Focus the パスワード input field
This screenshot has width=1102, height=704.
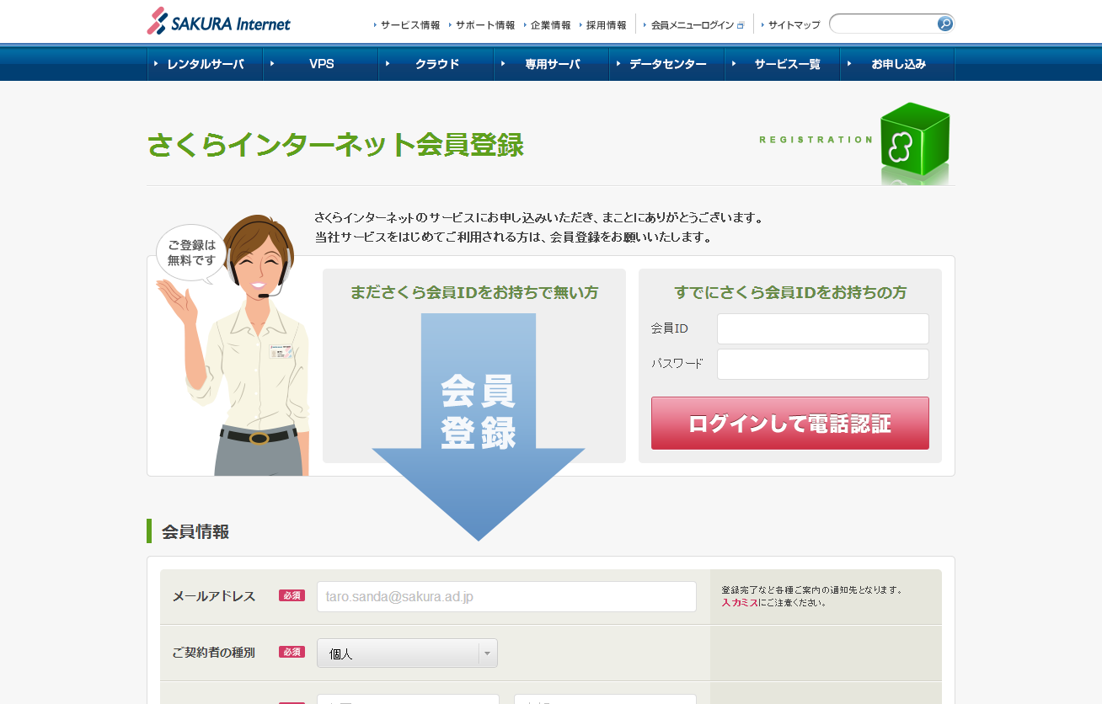pos(823,364)
